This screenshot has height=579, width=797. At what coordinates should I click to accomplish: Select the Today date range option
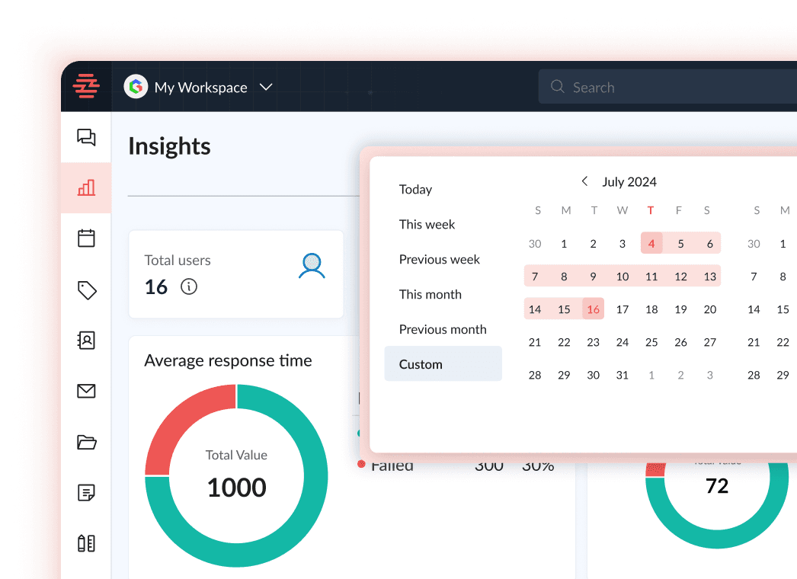pyautogui.click(x=415, y=190)
